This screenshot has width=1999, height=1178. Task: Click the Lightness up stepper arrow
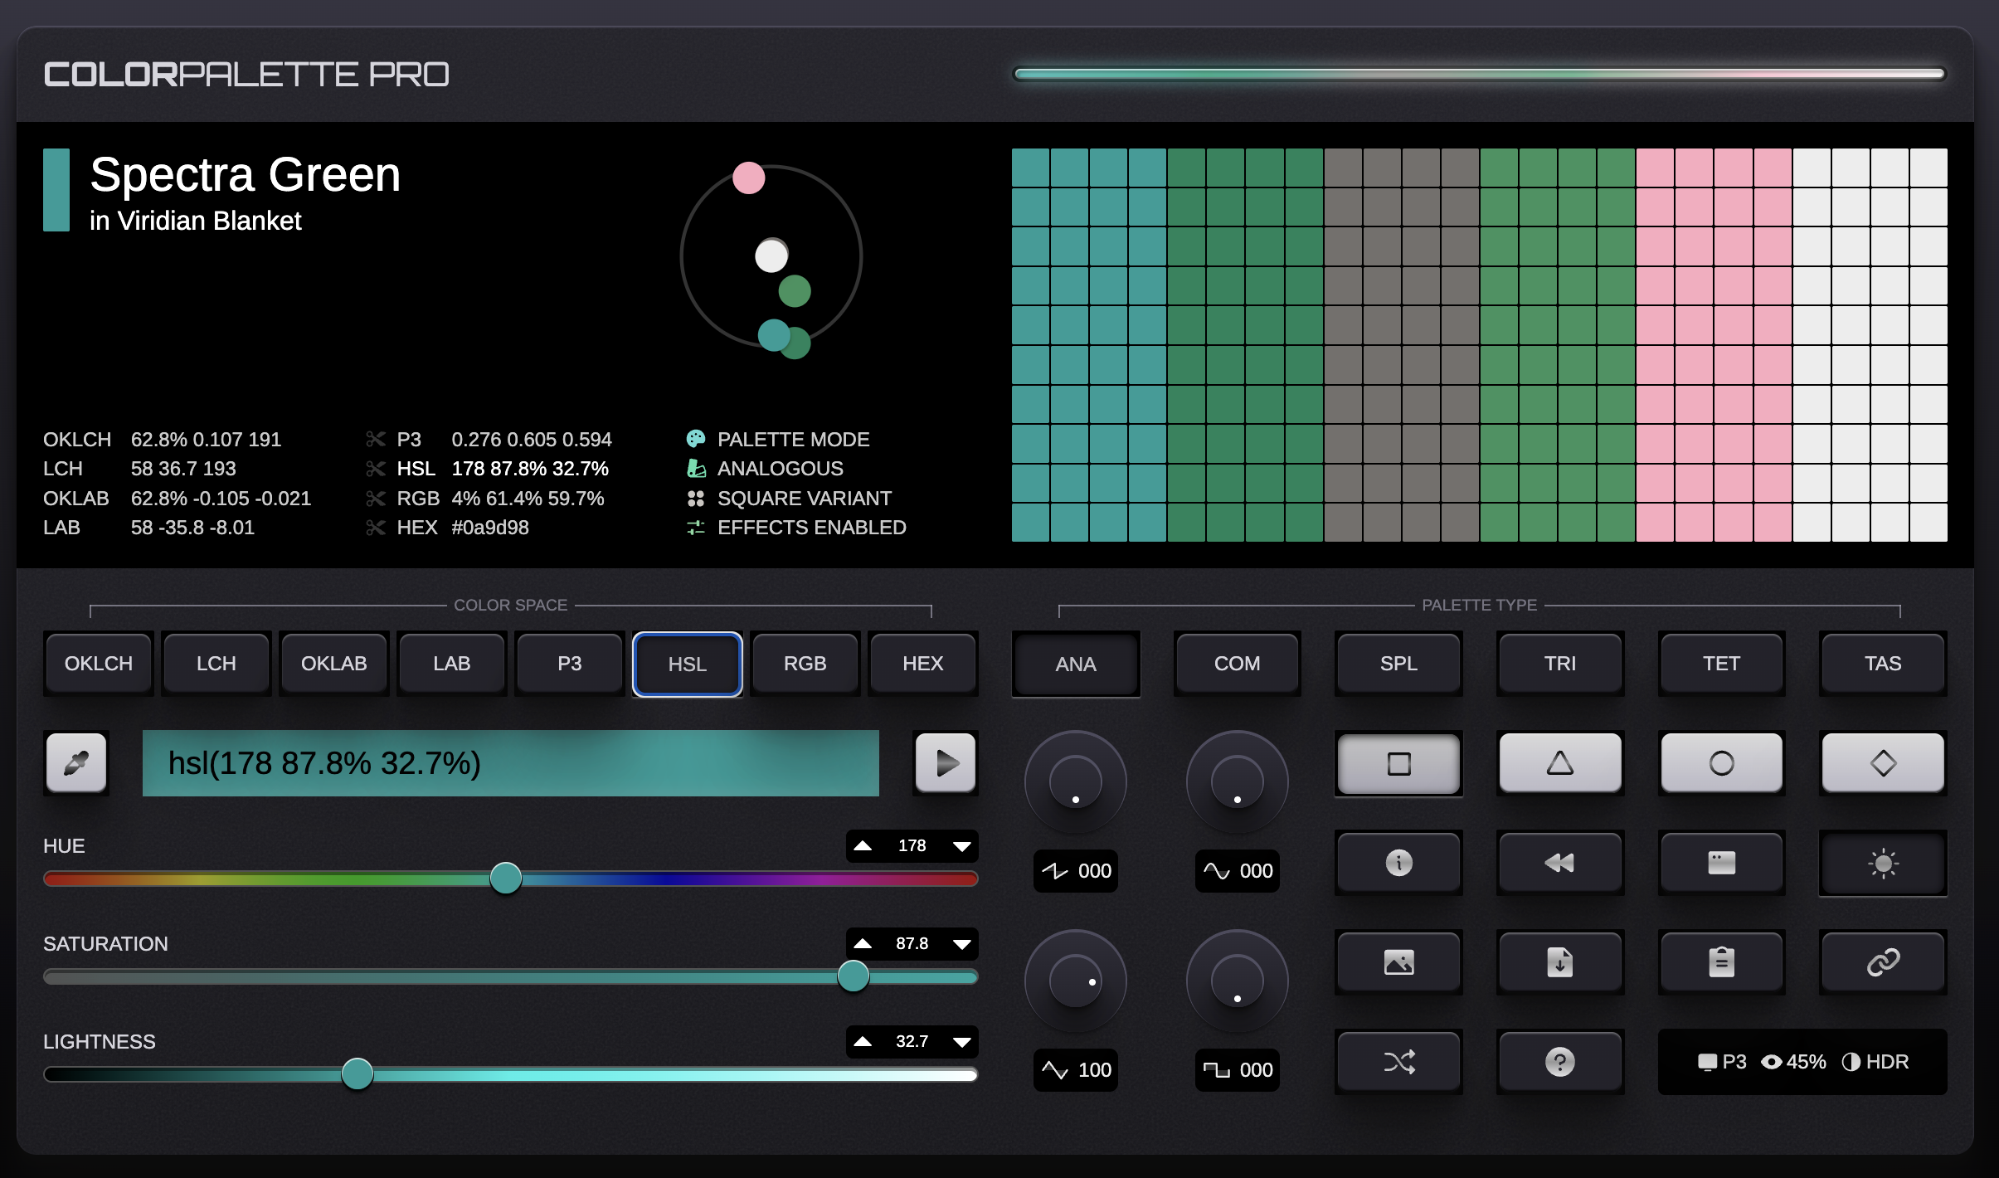tap(865, 1041)
